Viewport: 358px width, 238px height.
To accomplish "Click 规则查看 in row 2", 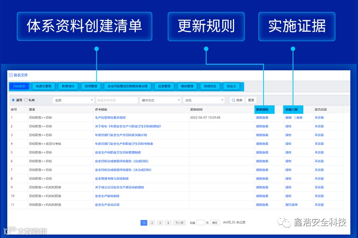I will pyautogui.click(x=262, y=126).
